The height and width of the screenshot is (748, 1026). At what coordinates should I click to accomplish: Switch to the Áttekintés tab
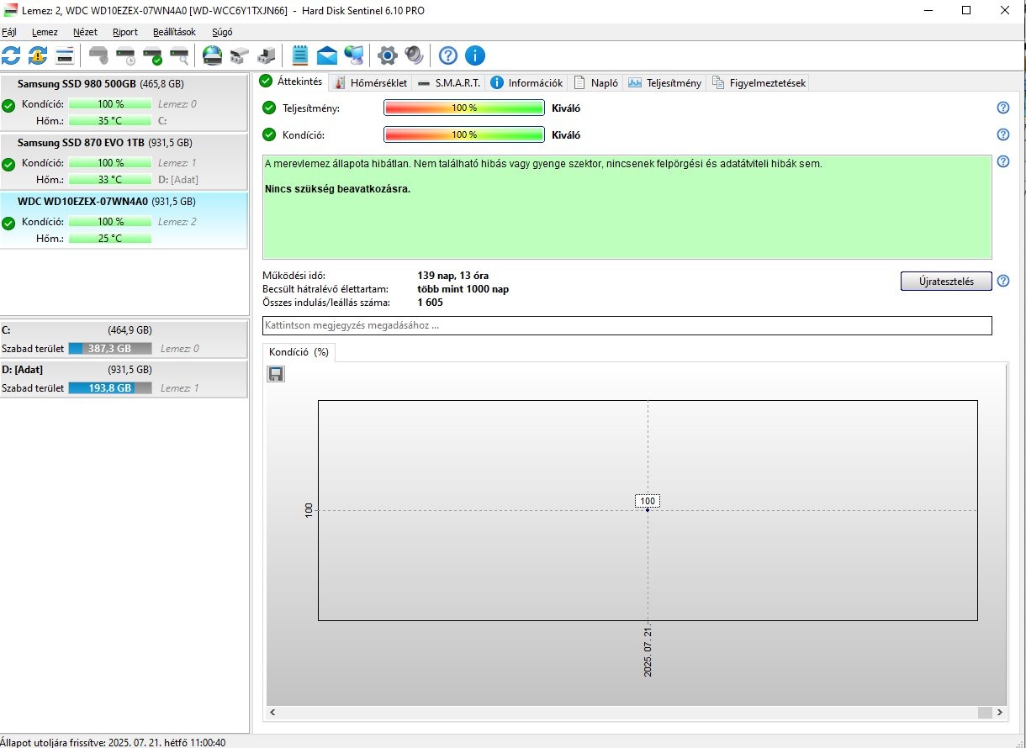click(291, 82)
